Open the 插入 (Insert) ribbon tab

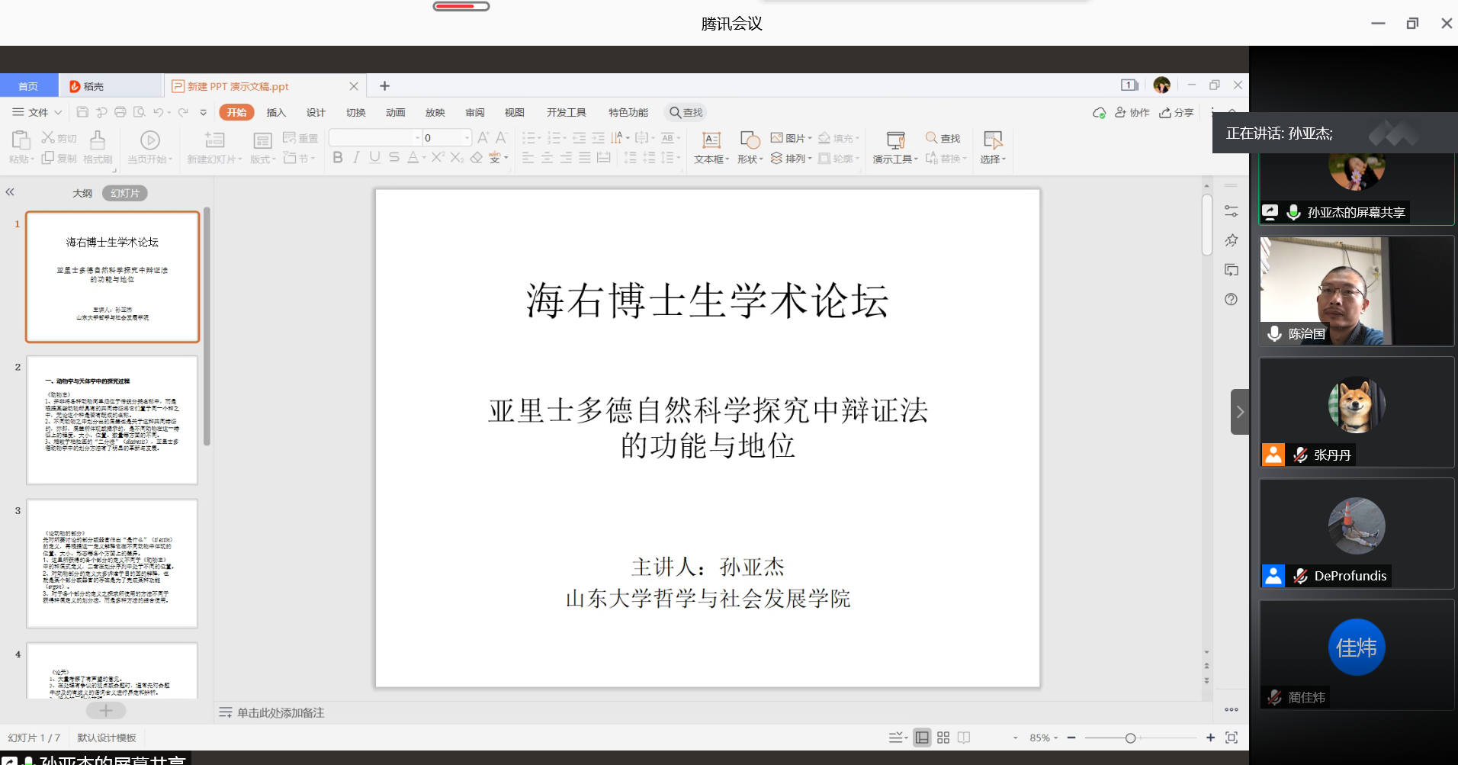point(276,113)
